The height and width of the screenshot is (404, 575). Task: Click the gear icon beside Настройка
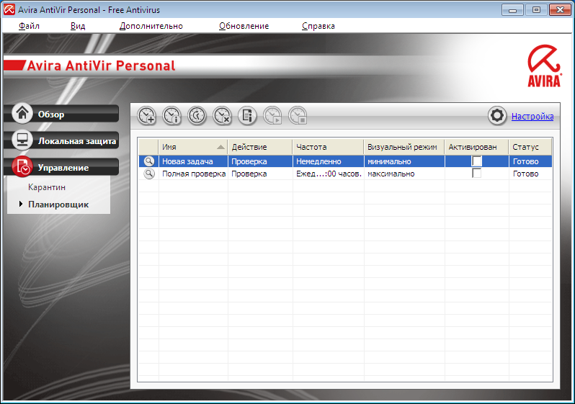coord(497,116)
